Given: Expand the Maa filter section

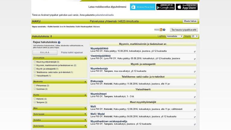Looking at the screenshot, I should (x=60, y=108).
